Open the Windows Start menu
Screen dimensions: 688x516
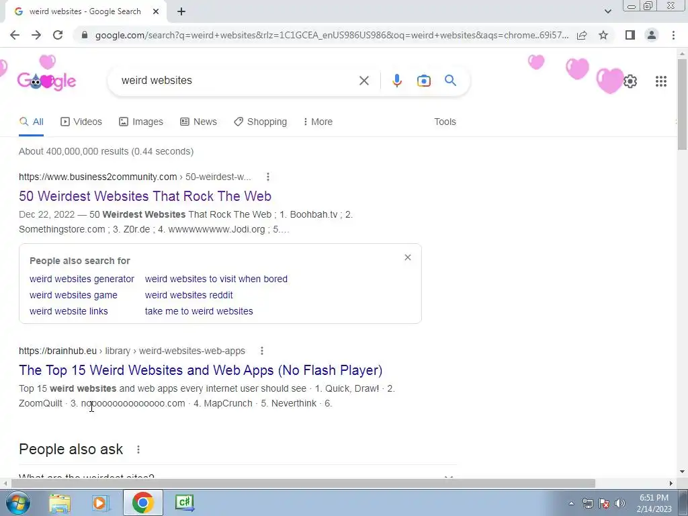pyautogui.click(x=17, y=503)
